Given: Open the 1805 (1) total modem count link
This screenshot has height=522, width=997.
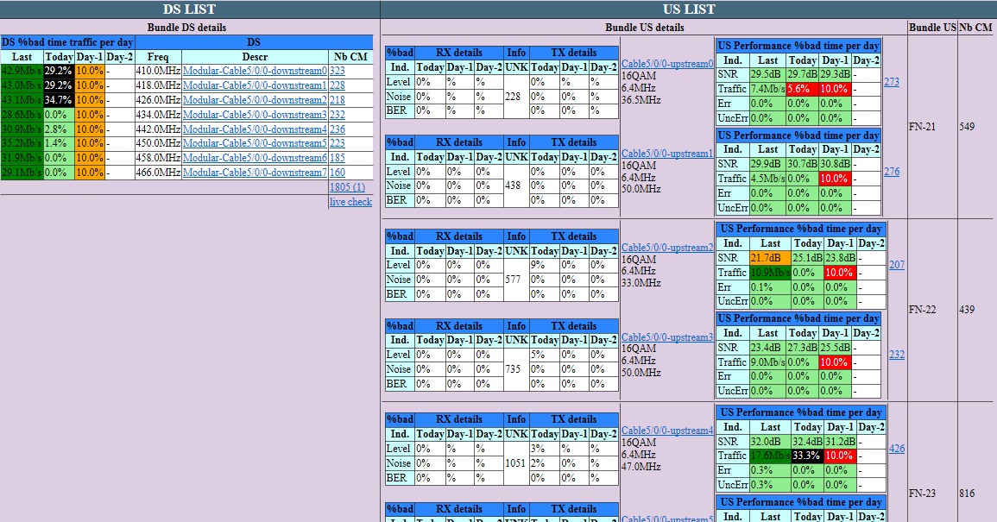Looking at the screenshot, I should pos(349,186).
